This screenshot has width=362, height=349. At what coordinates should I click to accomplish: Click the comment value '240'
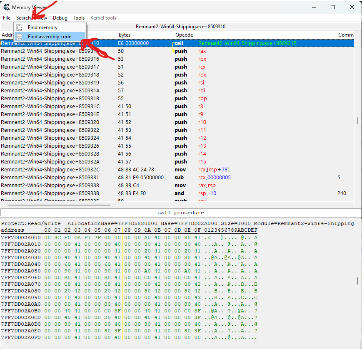click(342, 193)
